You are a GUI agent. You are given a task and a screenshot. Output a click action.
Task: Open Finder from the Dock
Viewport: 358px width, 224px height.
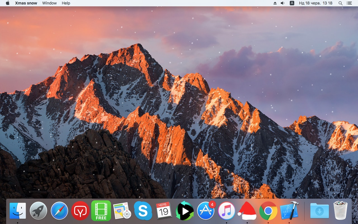(18, 211)
